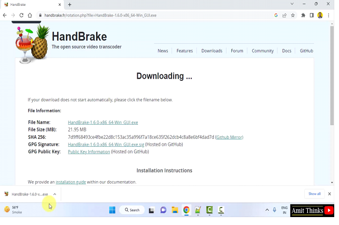
Task: Open the Windows Start menu
Action: pyautogui.click(x=112, y=210)
